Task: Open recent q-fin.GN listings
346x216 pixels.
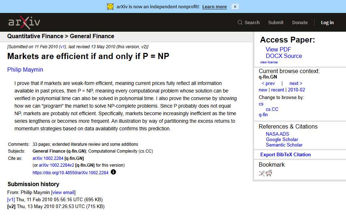Action: (278, 90)
